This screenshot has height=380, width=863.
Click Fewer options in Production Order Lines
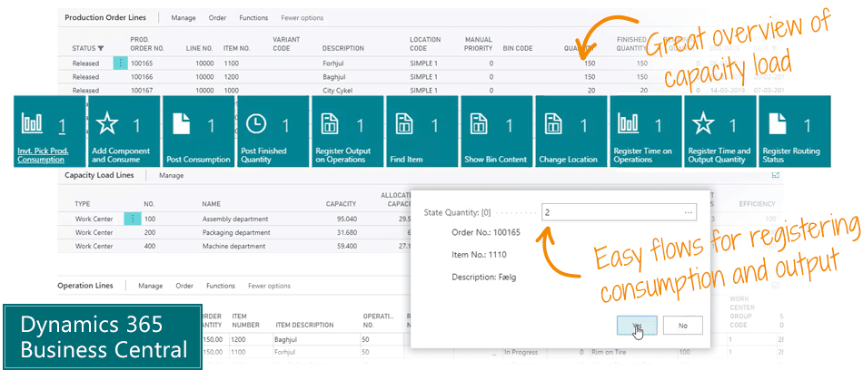[303, 17]
